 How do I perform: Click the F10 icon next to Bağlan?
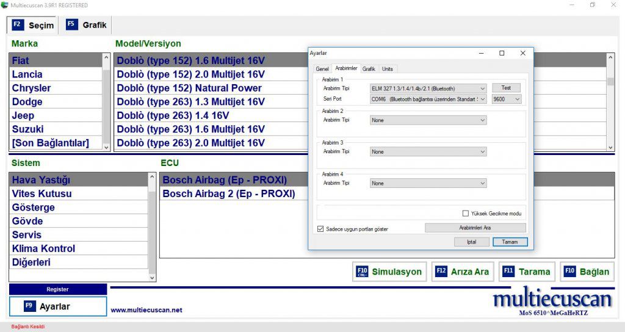coord(570,272)
